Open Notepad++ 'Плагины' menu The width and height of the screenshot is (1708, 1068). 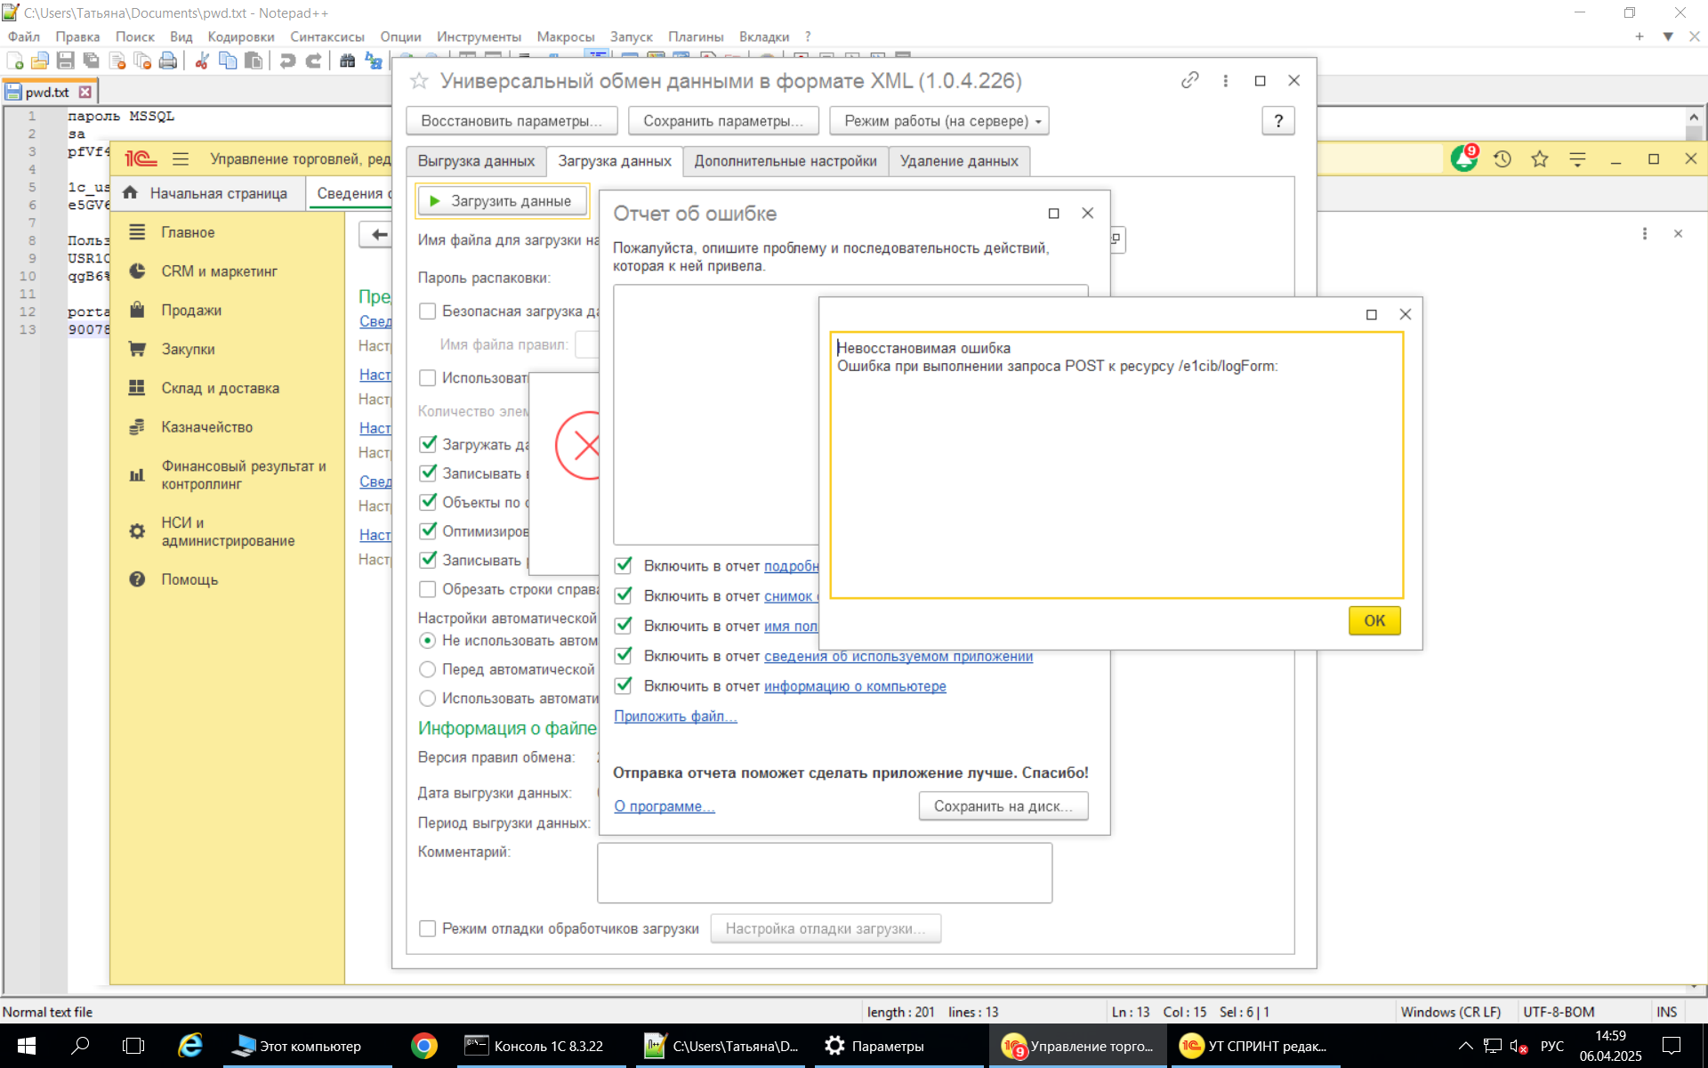coord(696,36)
